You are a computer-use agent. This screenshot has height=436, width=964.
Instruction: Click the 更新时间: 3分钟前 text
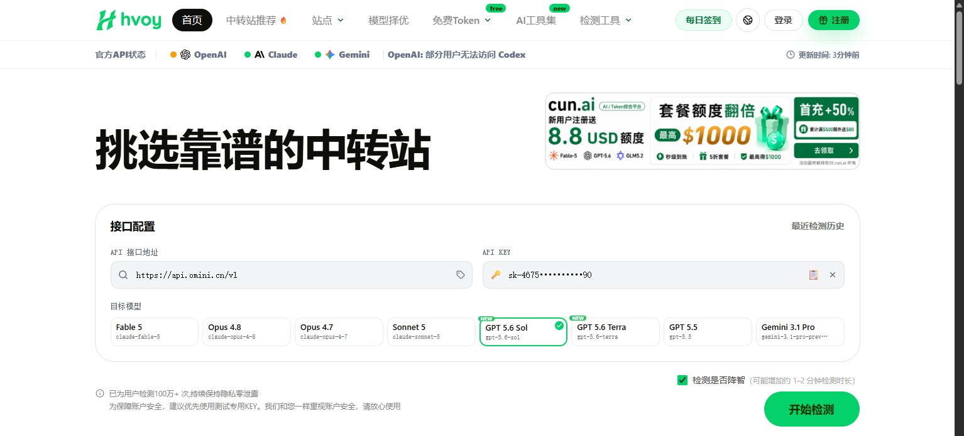[828, 55]
